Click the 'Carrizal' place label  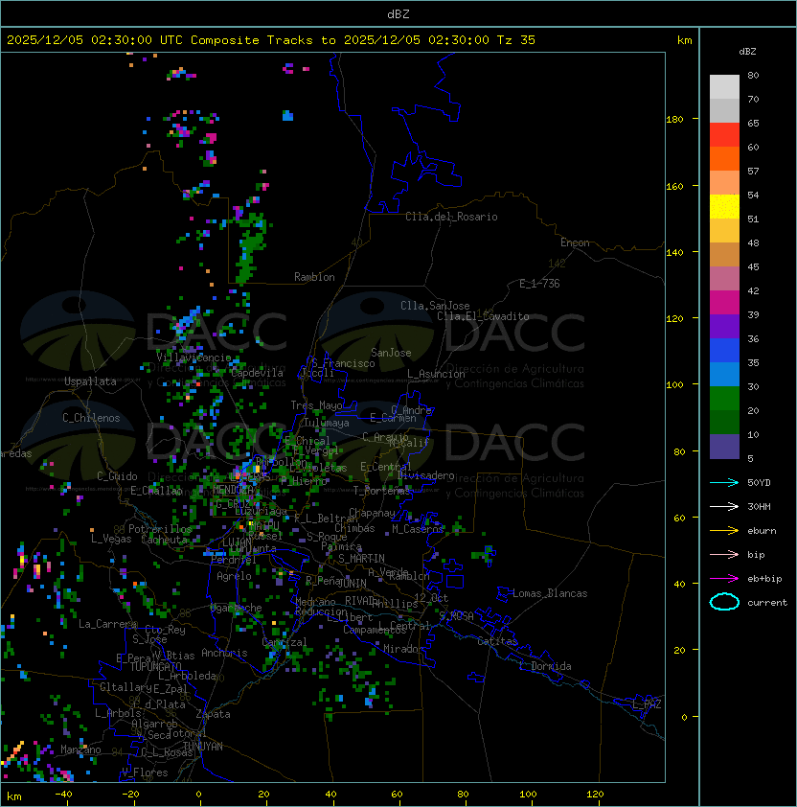285,642
